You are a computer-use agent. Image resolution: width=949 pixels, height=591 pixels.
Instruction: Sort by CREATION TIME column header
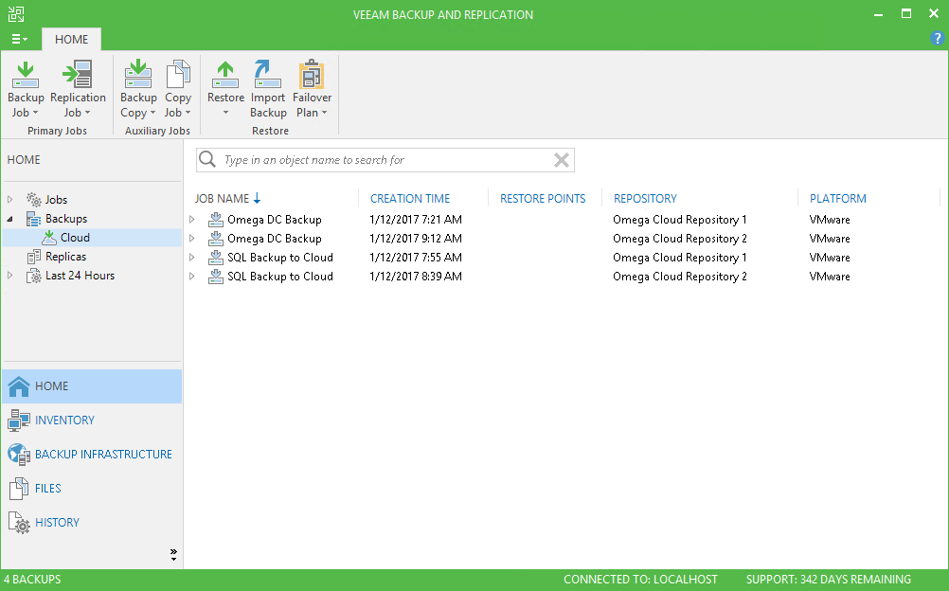(x=410, y=199)
